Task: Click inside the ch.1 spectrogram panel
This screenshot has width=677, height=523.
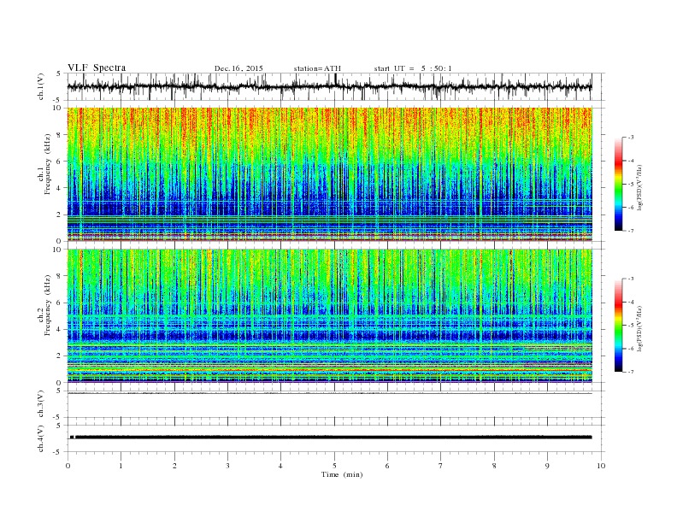Action: [x=330, y=174]
